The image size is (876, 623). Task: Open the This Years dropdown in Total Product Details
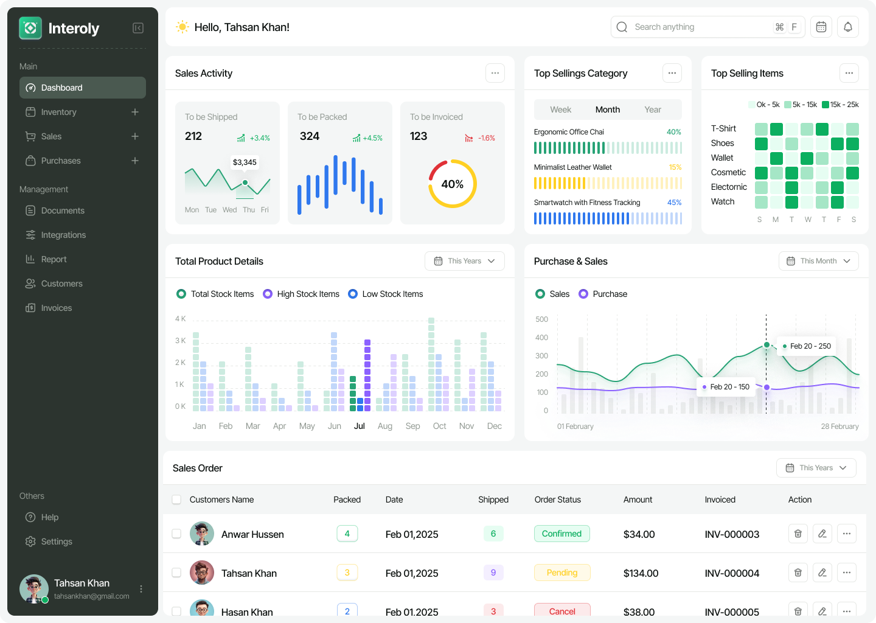pyautogui.click(x=464, y=260)
